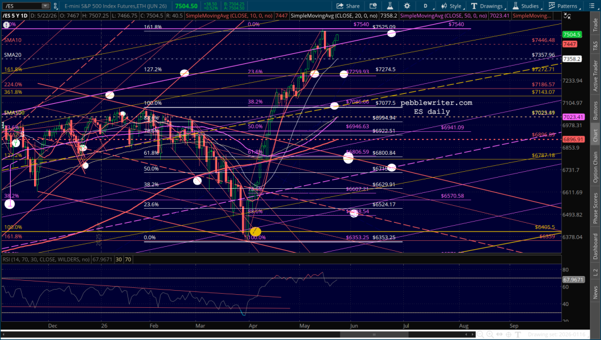Open the chart alerts icon

(373, 6)
